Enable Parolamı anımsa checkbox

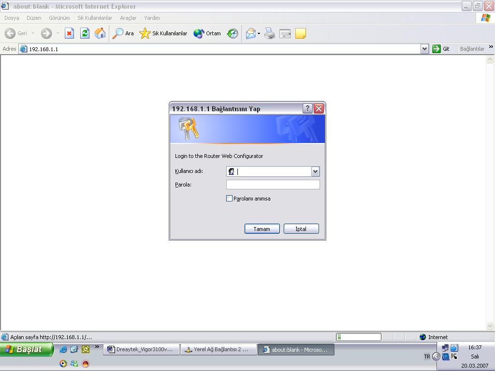coord(230,199)
